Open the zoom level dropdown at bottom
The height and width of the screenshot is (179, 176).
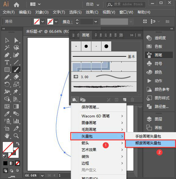pyautogui.click(x=42, y=175)
